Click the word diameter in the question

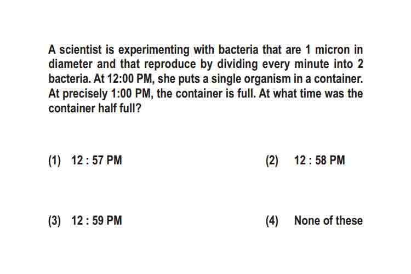point(71,64)
